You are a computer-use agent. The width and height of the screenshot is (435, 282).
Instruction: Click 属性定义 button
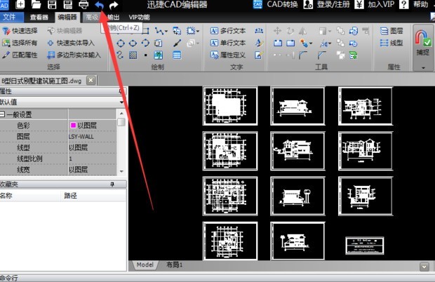coord(228,55)
